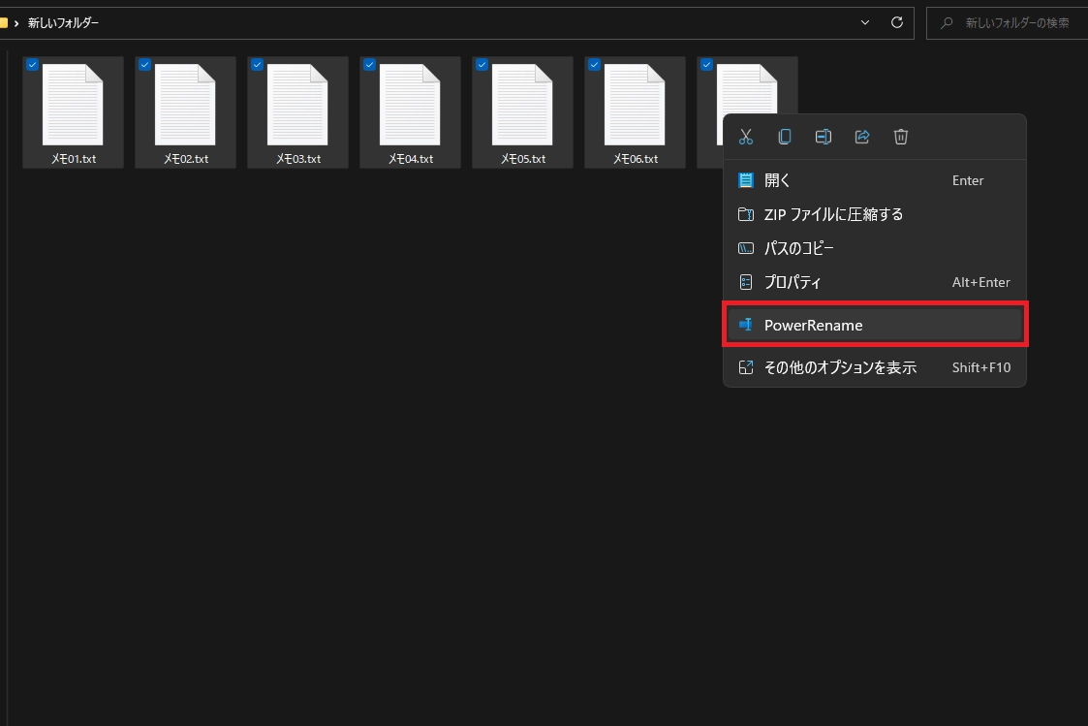Click the Share icon in context menu

pos(862,137)
